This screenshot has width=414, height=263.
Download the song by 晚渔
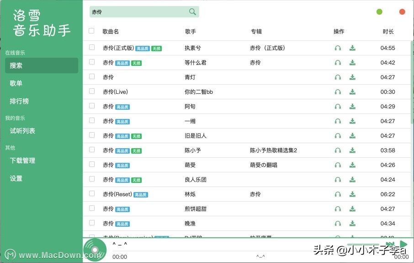click(x=352, y=224)
